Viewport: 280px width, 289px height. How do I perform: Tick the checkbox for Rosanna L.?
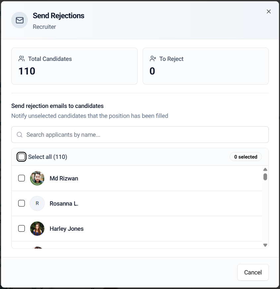pyautogui.click(x=22, y=204)
